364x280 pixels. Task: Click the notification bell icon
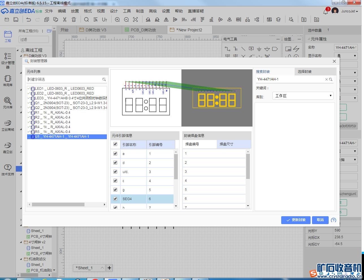point(326,12)
